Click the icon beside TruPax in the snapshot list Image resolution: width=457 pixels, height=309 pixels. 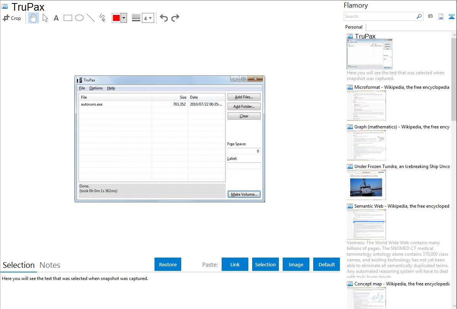pos(350,37)
